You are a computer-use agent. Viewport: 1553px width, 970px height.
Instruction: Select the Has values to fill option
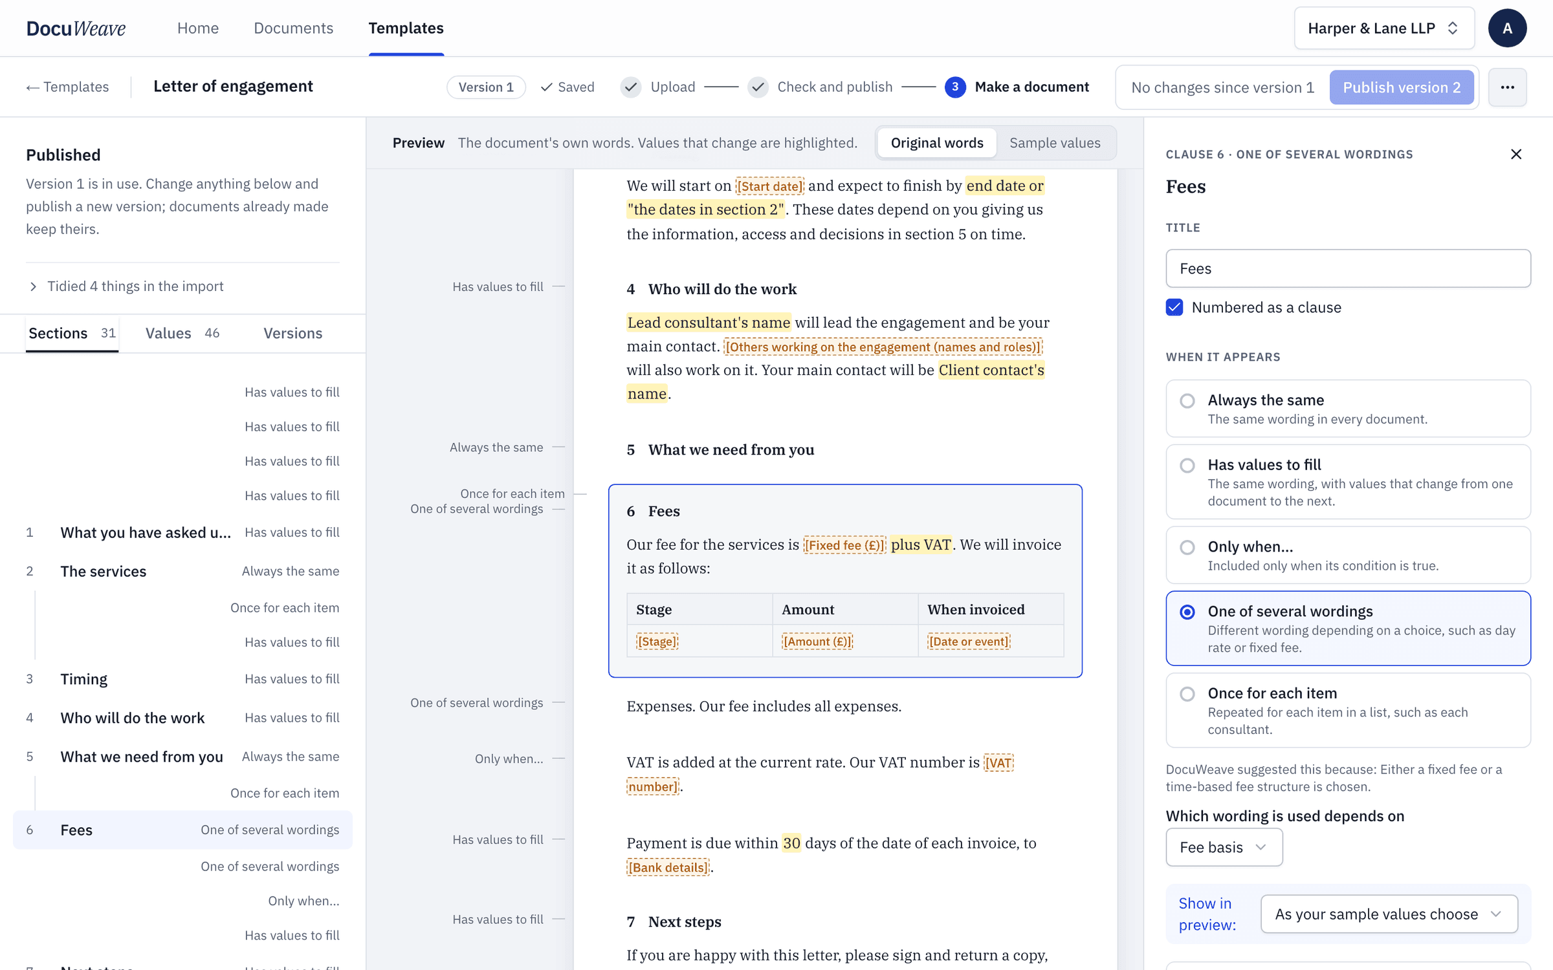[1348, 482]
